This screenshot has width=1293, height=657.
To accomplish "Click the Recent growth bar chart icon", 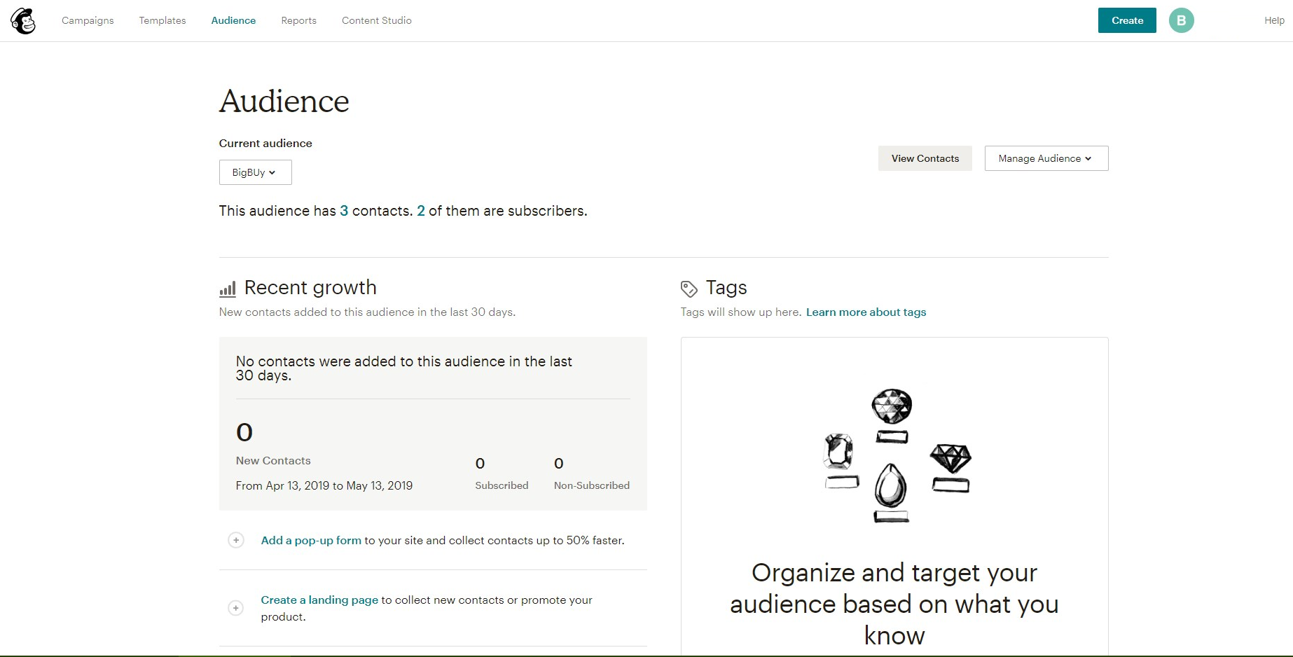I will pyautogui.click(x=228, y=289).
